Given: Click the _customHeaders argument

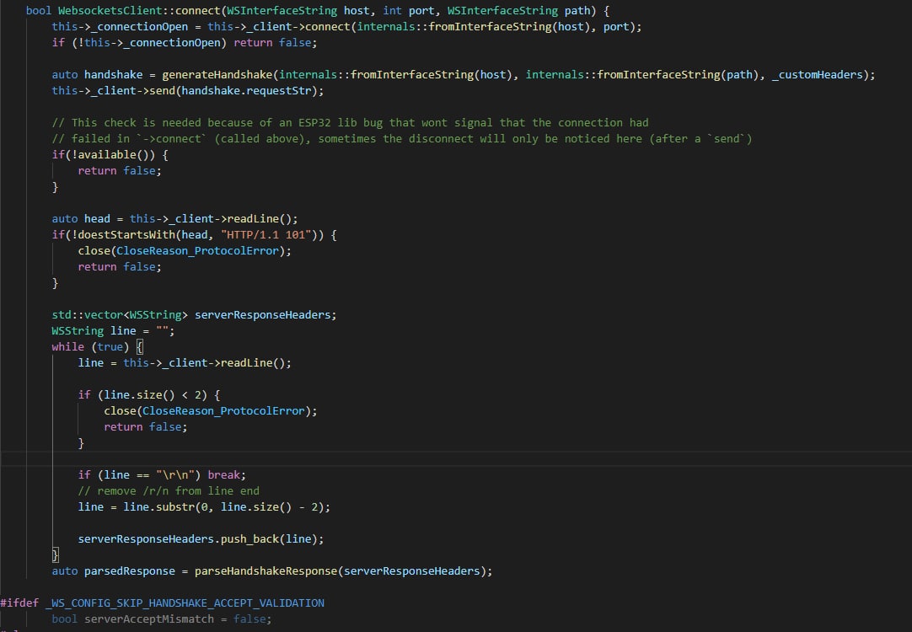Looking at the screenshot, I should point(818,74).
